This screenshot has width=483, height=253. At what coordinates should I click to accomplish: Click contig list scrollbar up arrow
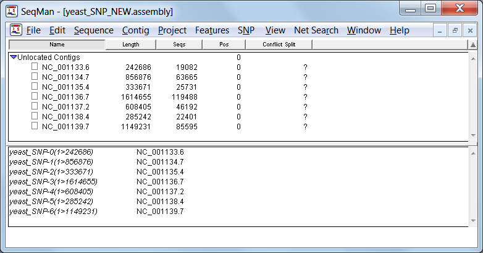click(x=473, y=59)
